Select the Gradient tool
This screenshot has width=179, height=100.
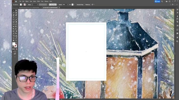[16, 31]
